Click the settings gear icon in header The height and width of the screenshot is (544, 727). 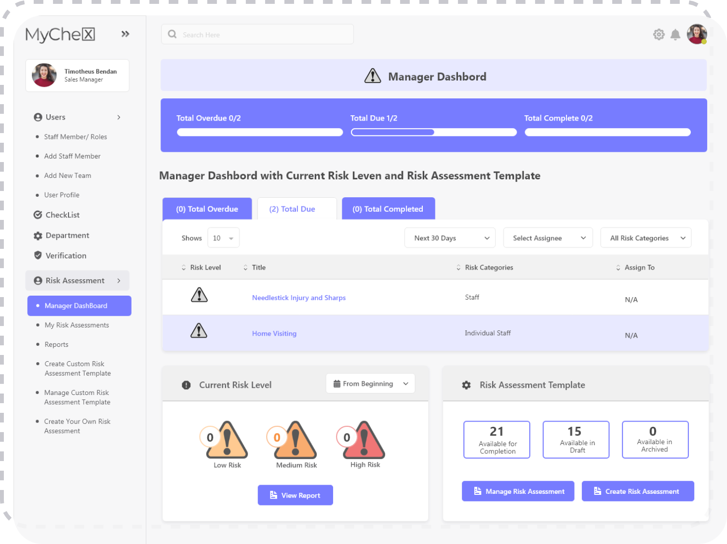click(x=659, y=35)
